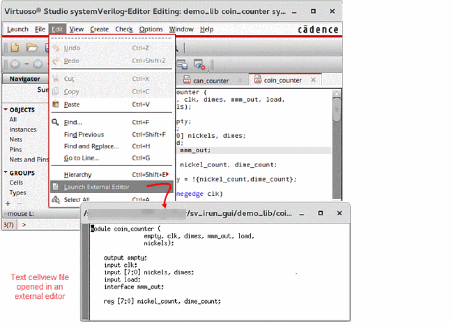Click the Open folder toolbar icon
Image resolution: width=452 pixels, height=325 pixels.
click(32, 47)
